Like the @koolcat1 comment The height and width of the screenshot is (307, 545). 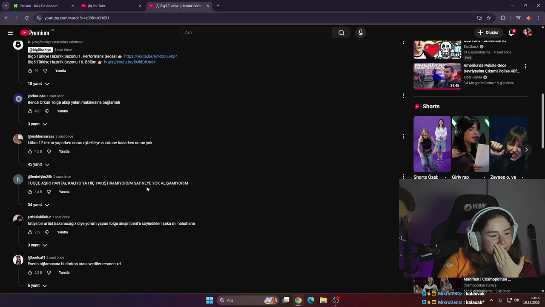tap(30, 272)
